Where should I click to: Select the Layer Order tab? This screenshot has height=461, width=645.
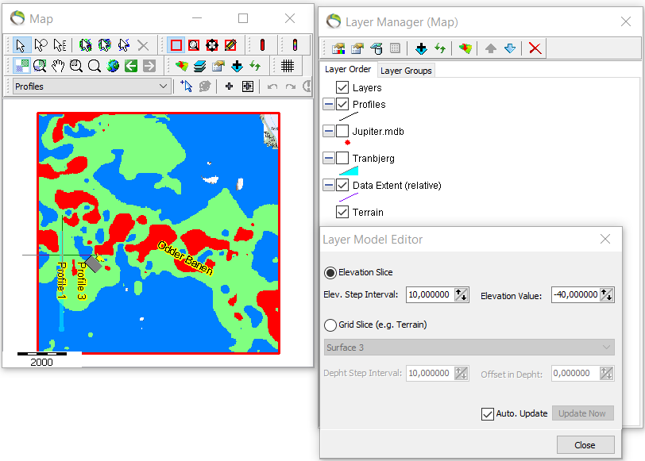pyautogui.click(x=350, y=70)
